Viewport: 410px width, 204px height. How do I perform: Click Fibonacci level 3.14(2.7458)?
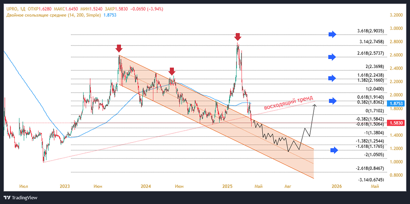pos(372,41)
